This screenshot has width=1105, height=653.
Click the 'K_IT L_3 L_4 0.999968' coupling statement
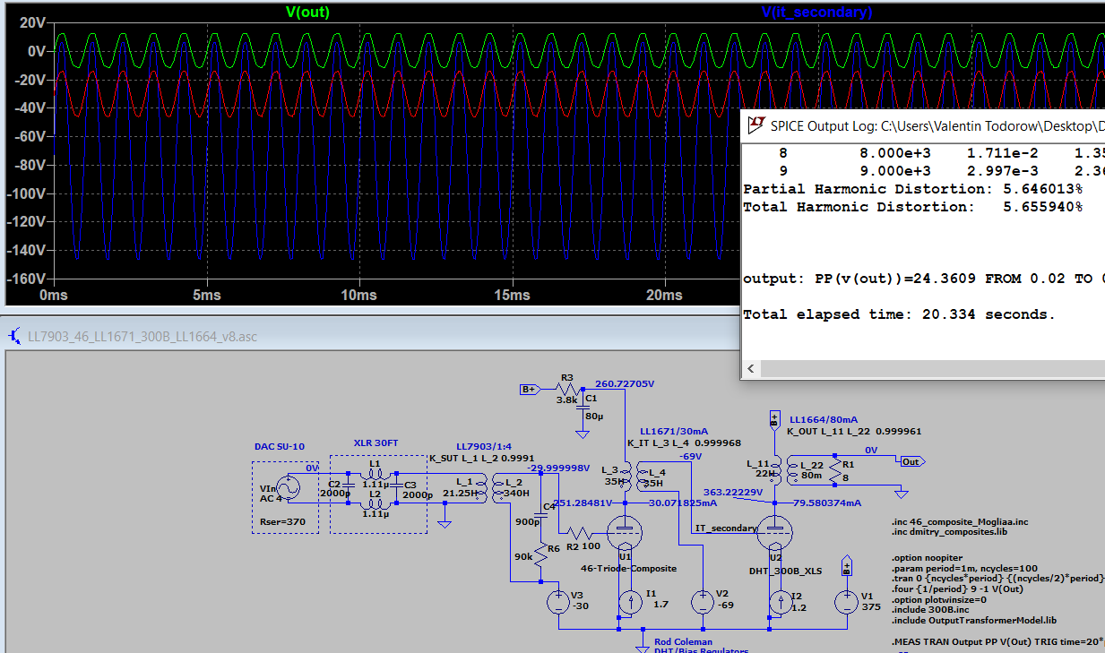tap(685, 442)
